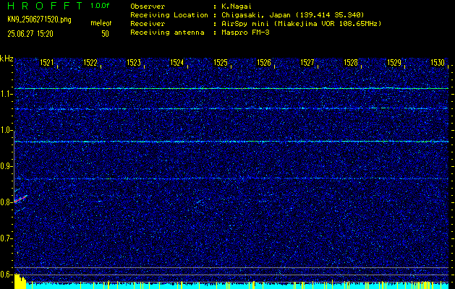Click the Receiving Location label

[x=169, y=14]
